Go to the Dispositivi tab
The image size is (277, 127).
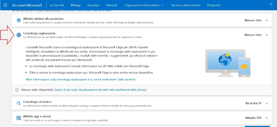pos(214,5)
